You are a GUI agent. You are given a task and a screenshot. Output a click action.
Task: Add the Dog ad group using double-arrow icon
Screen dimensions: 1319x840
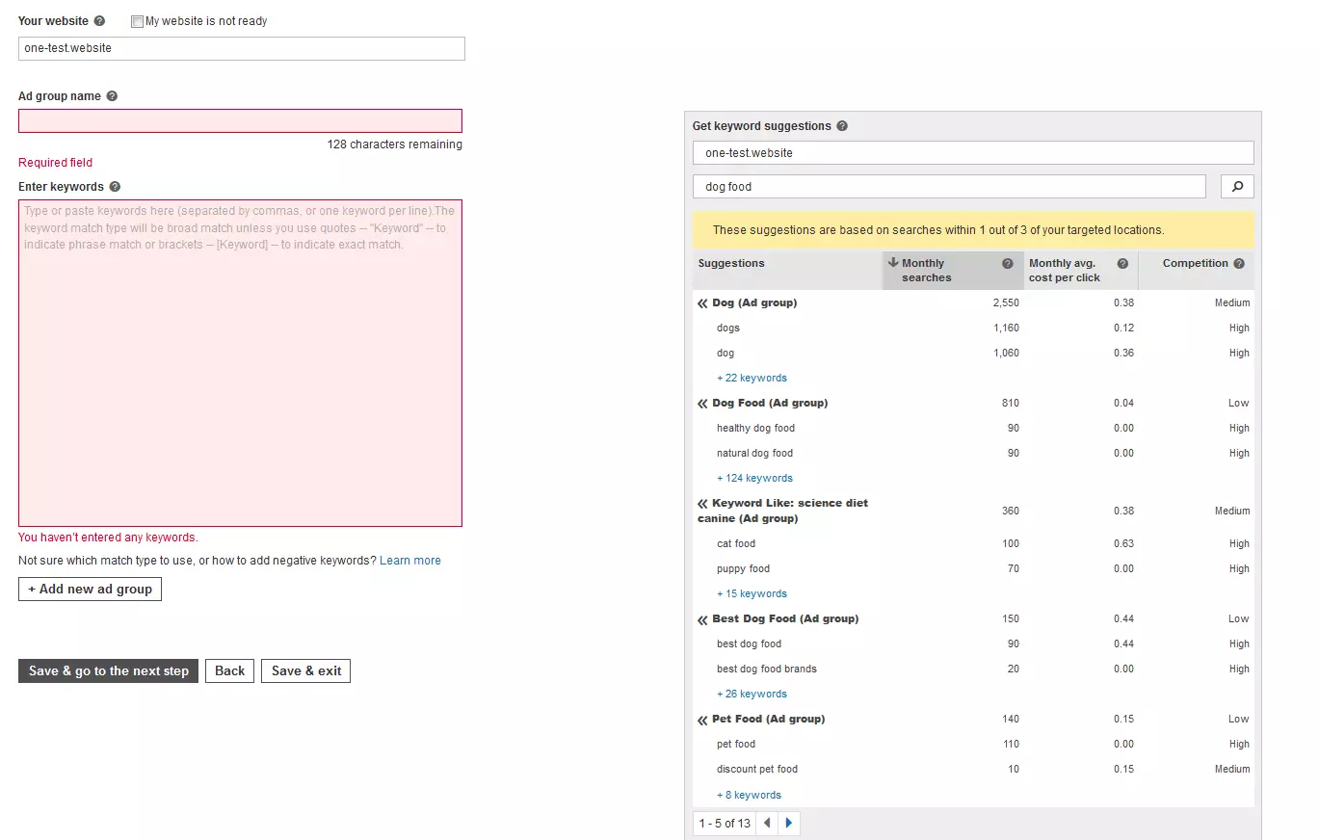702,303
